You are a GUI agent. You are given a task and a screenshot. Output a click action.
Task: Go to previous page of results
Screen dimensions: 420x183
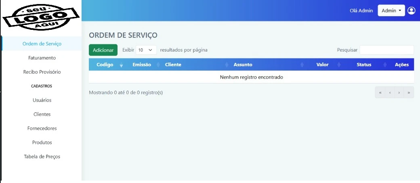(x=390, y=93)
